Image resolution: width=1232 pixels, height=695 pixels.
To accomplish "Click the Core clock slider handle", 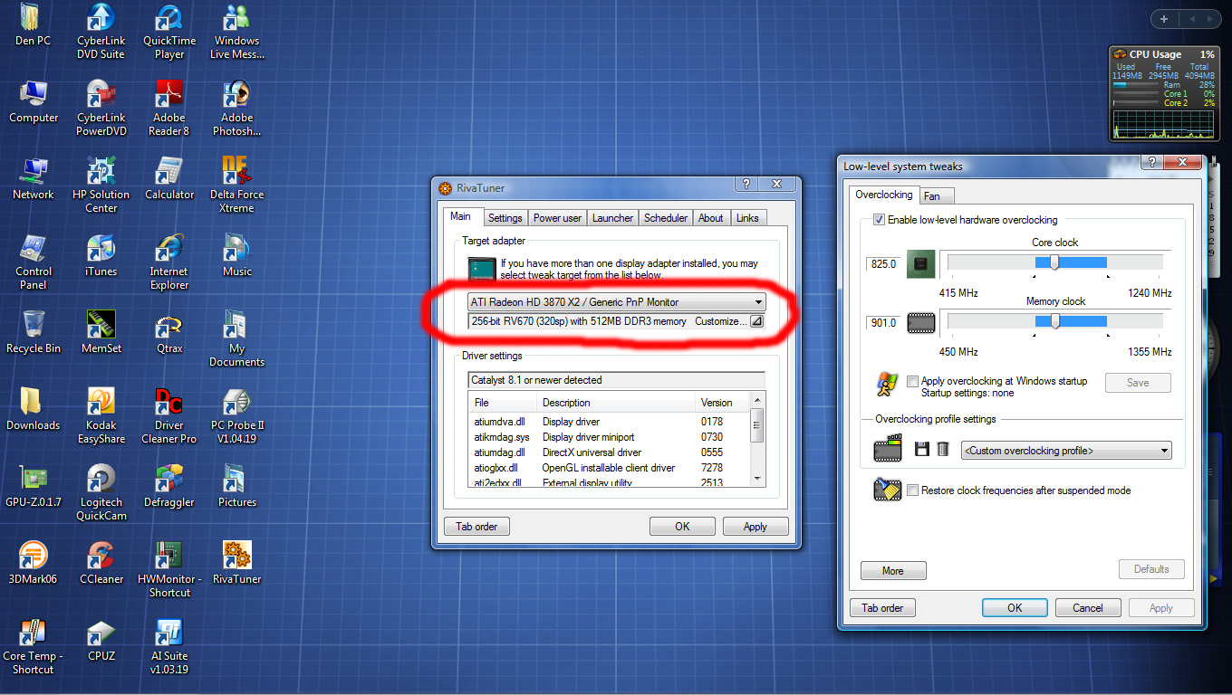I will (1054, 262).
